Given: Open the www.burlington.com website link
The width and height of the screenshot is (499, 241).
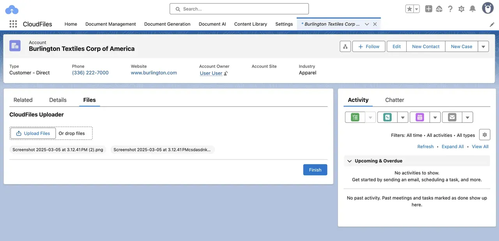Looking at the screenshot, I should pyautogui.click(x=154, y=73).
